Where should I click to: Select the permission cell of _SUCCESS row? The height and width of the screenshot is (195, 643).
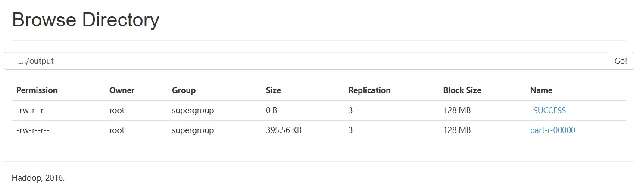coord(33,111)
